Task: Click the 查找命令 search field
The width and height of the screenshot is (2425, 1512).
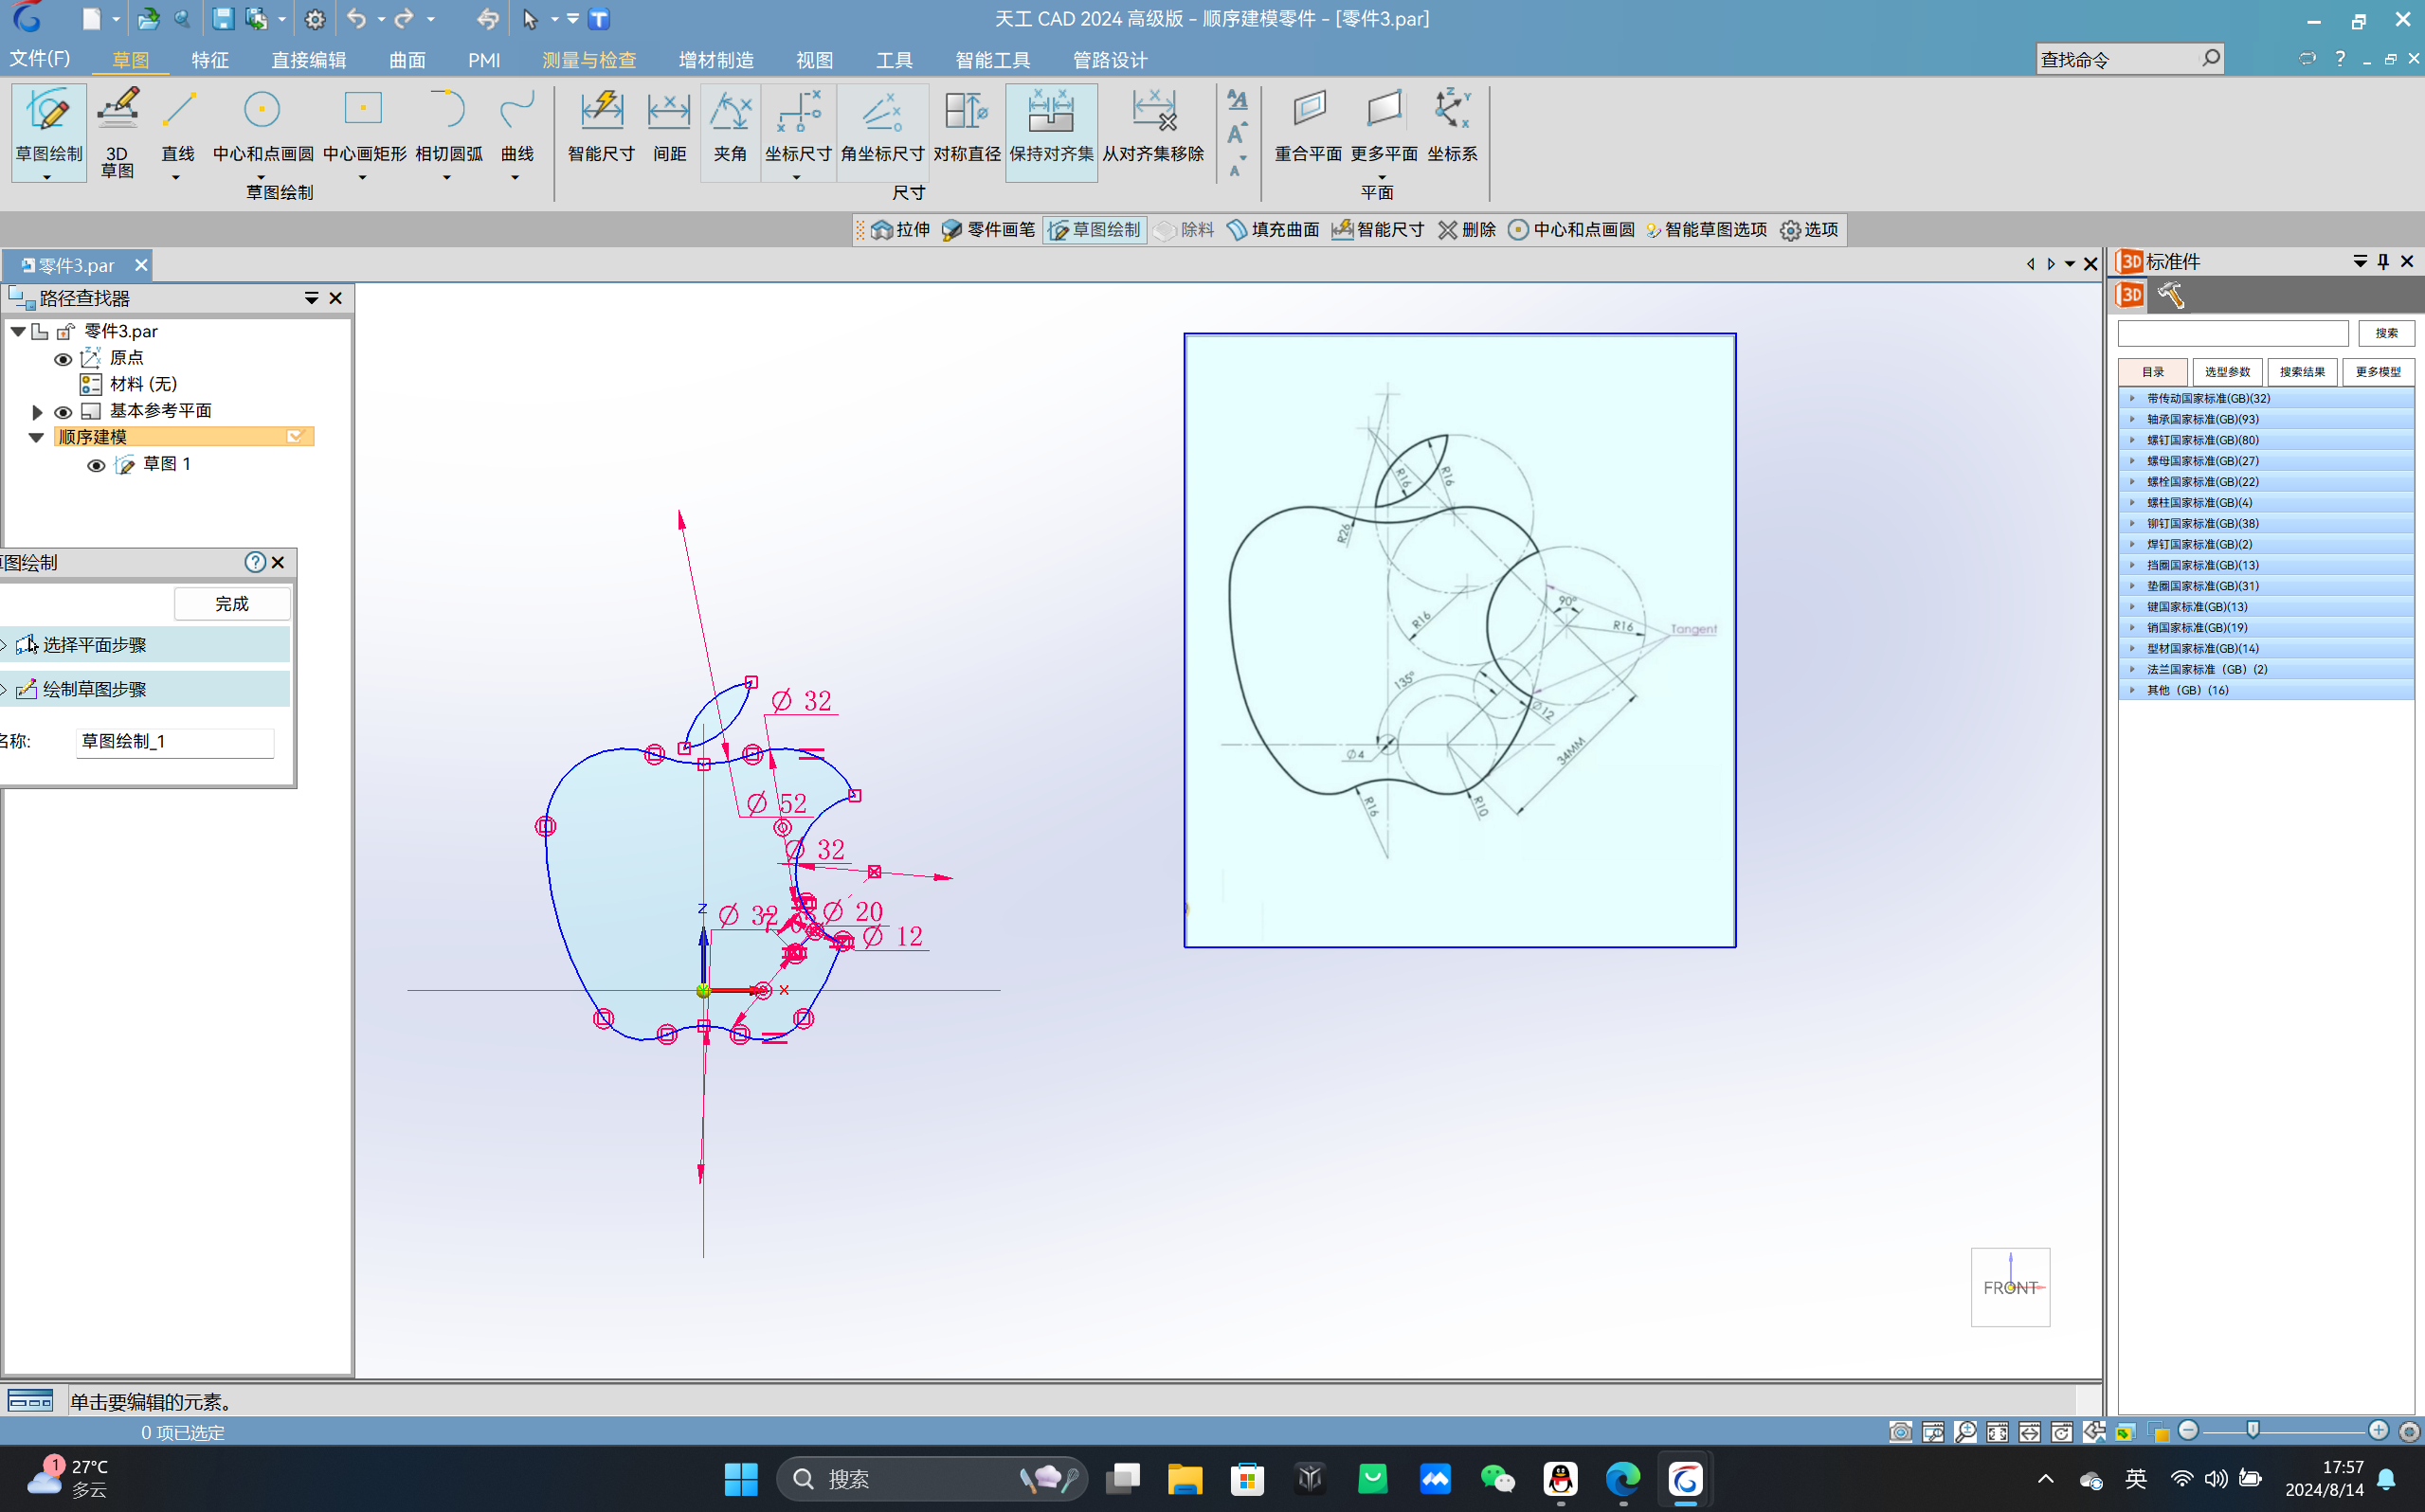Action: point(2129,59)
